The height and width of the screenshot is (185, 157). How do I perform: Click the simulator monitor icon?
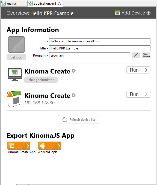pos(15,74)
